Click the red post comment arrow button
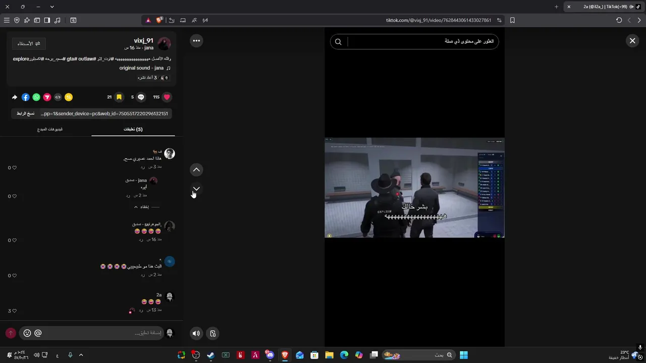Image resolution: width=646 pixels, height=363 pixels. click(11, 333)
